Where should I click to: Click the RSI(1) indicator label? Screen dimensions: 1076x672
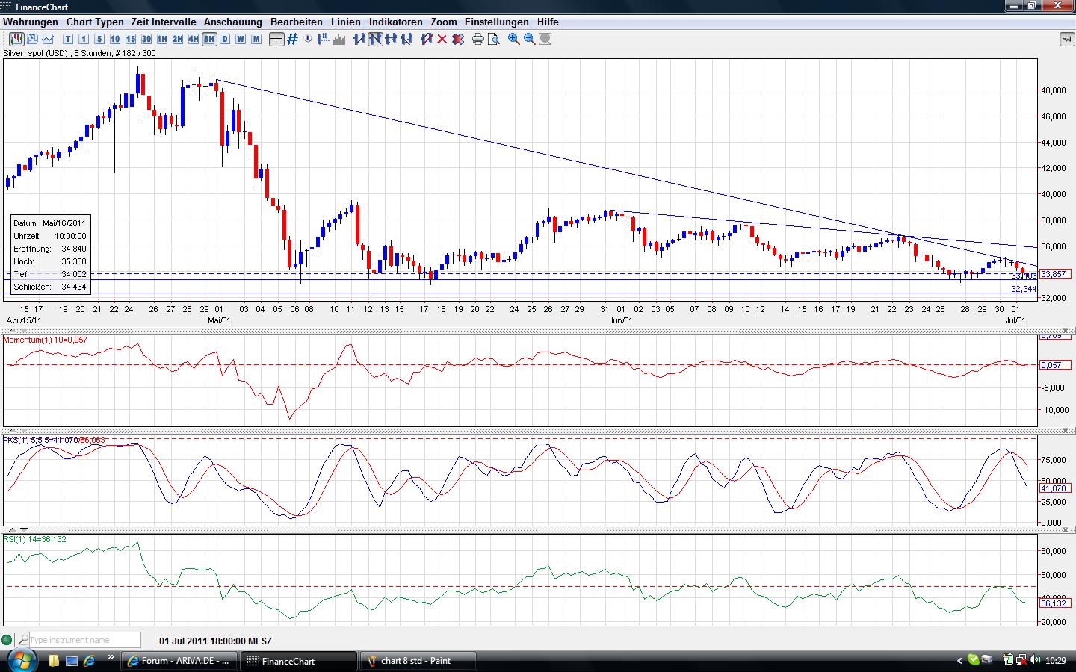click(34, 539)
